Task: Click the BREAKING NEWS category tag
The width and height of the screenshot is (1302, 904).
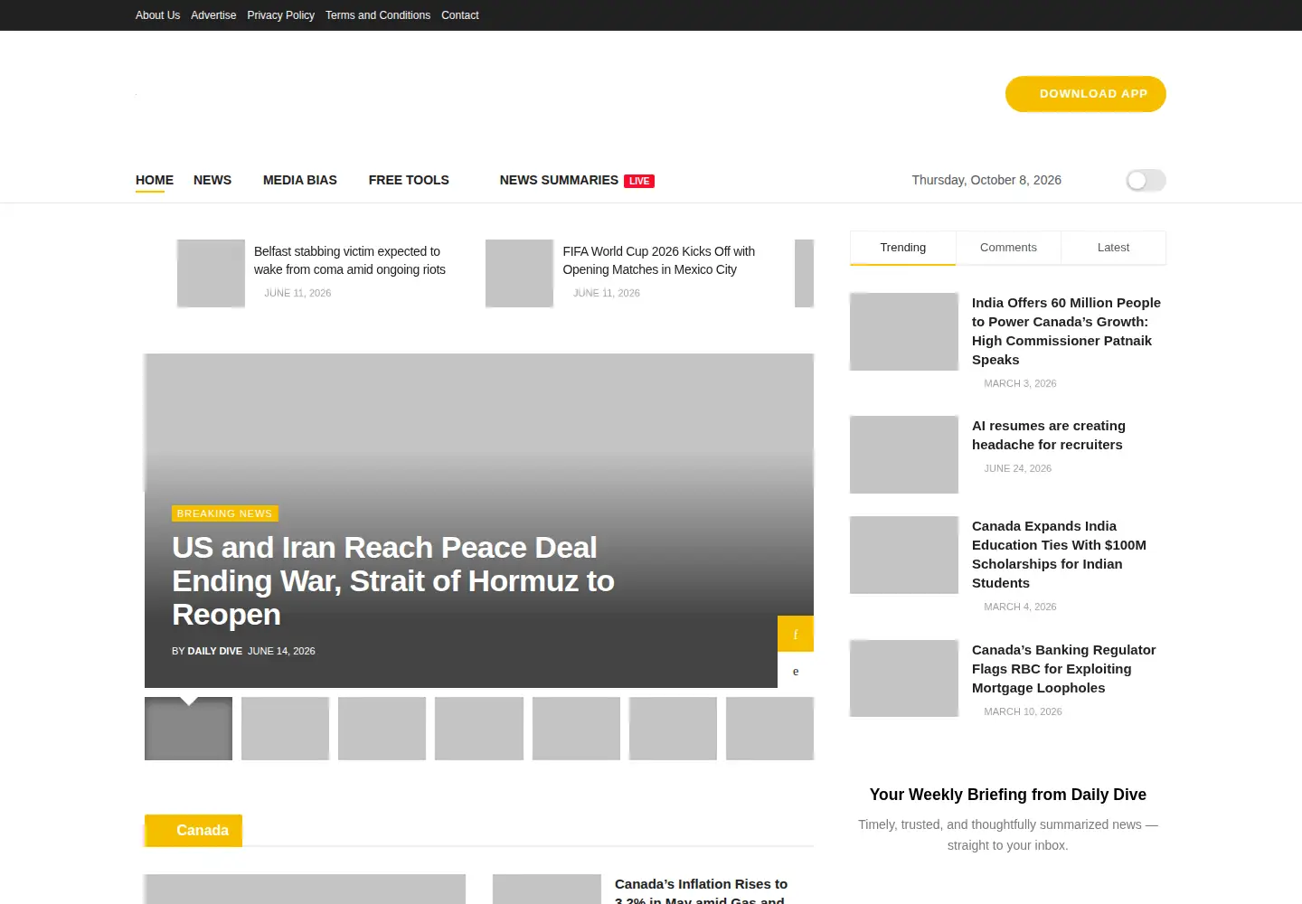Action: pyautogui.click(x=224, y=513)
